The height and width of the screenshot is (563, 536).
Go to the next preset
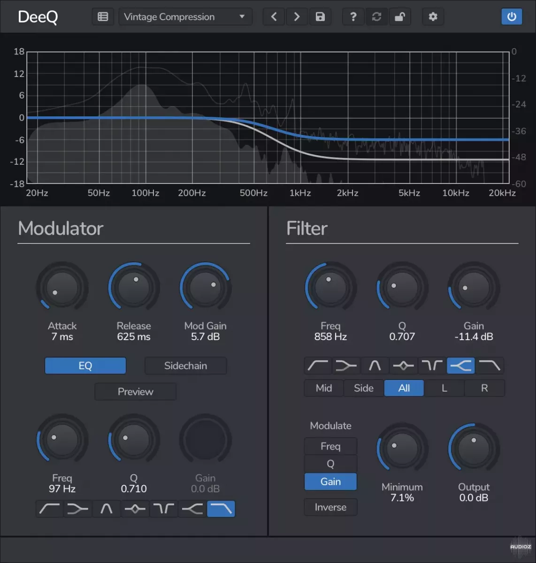[x=297, y=17]
